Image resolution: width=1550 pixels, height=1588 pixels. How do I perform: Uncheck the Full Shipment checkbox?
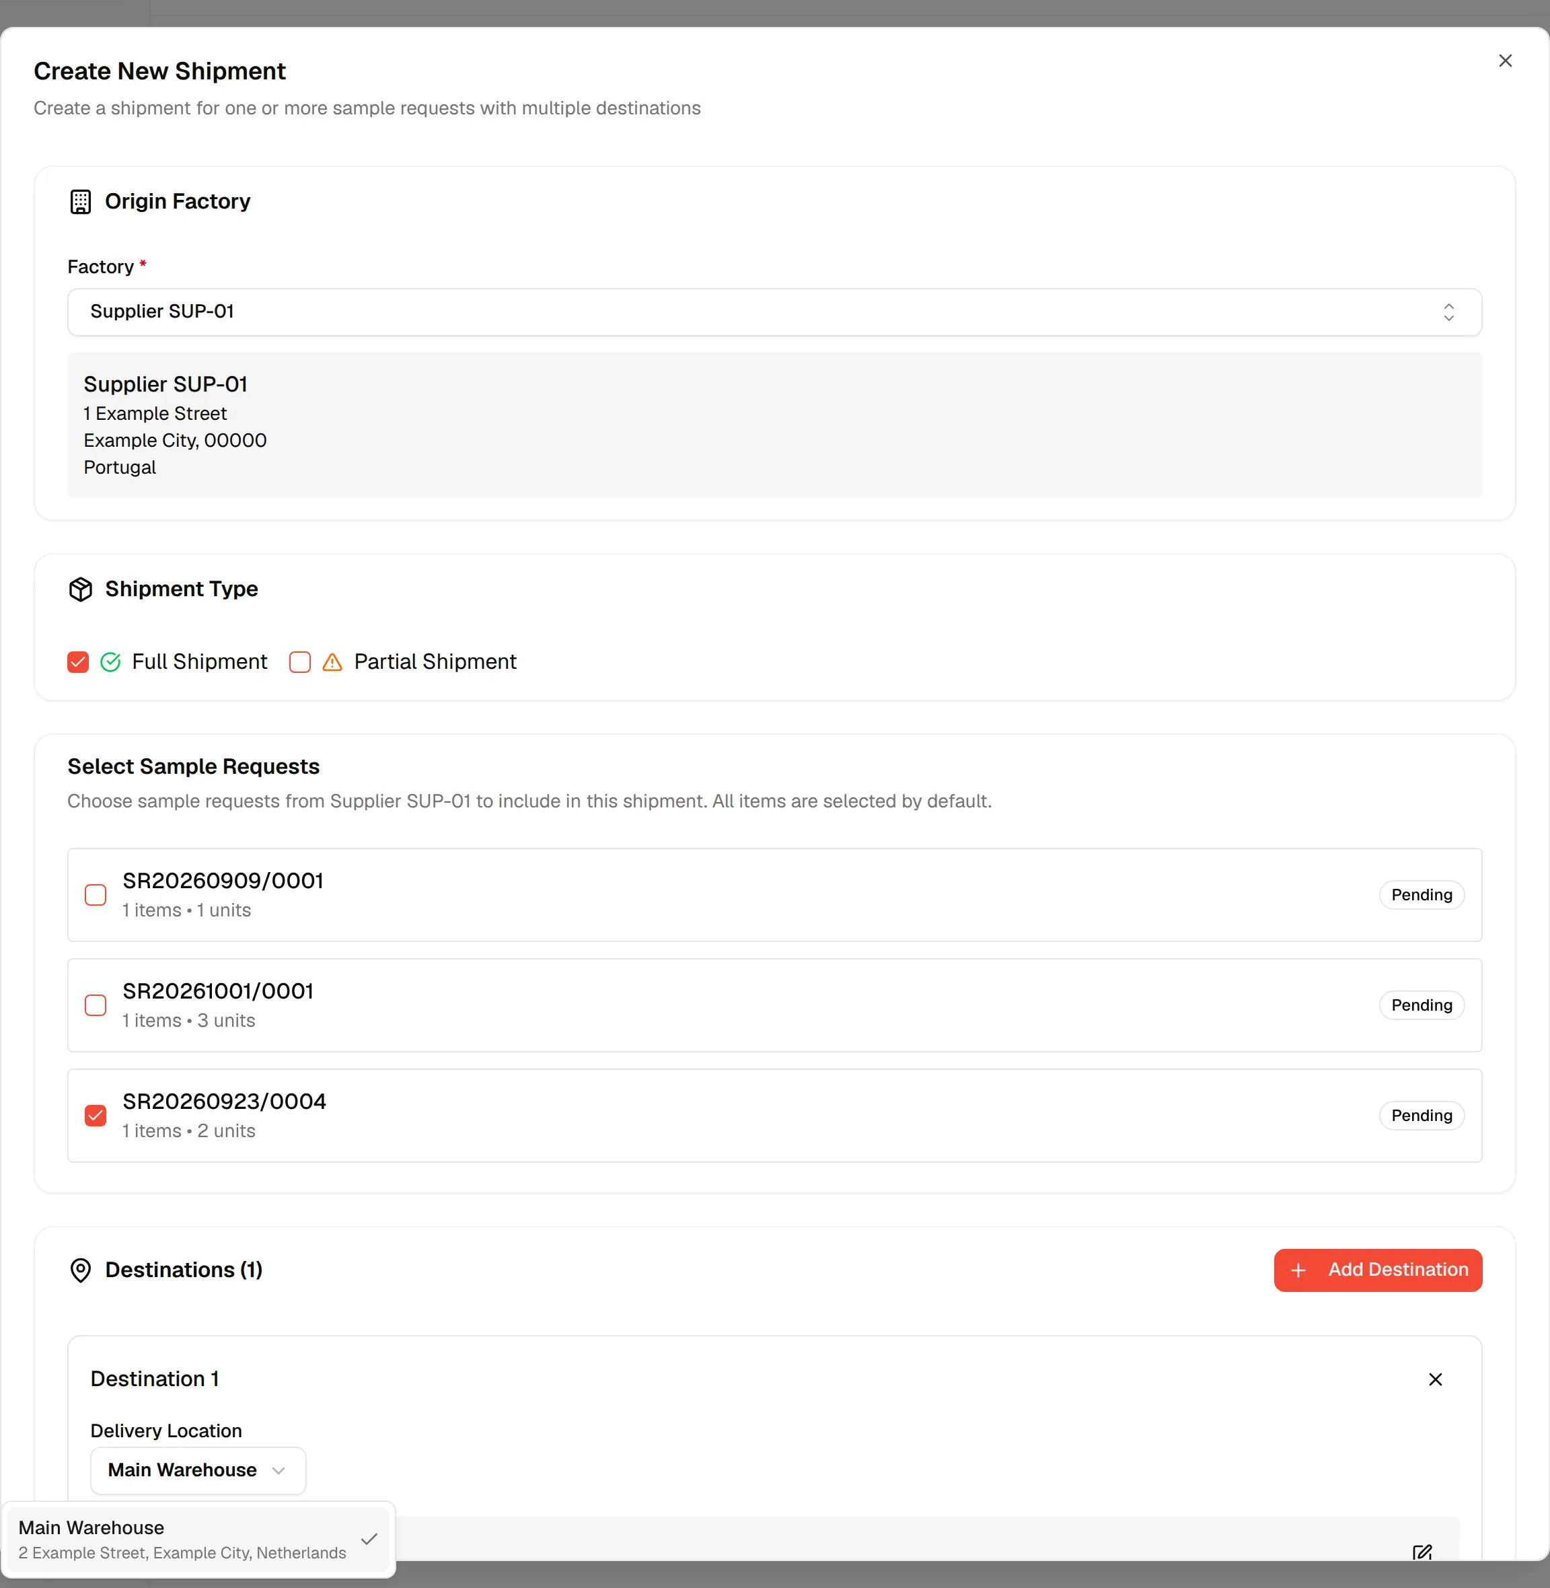pos(78,661)
